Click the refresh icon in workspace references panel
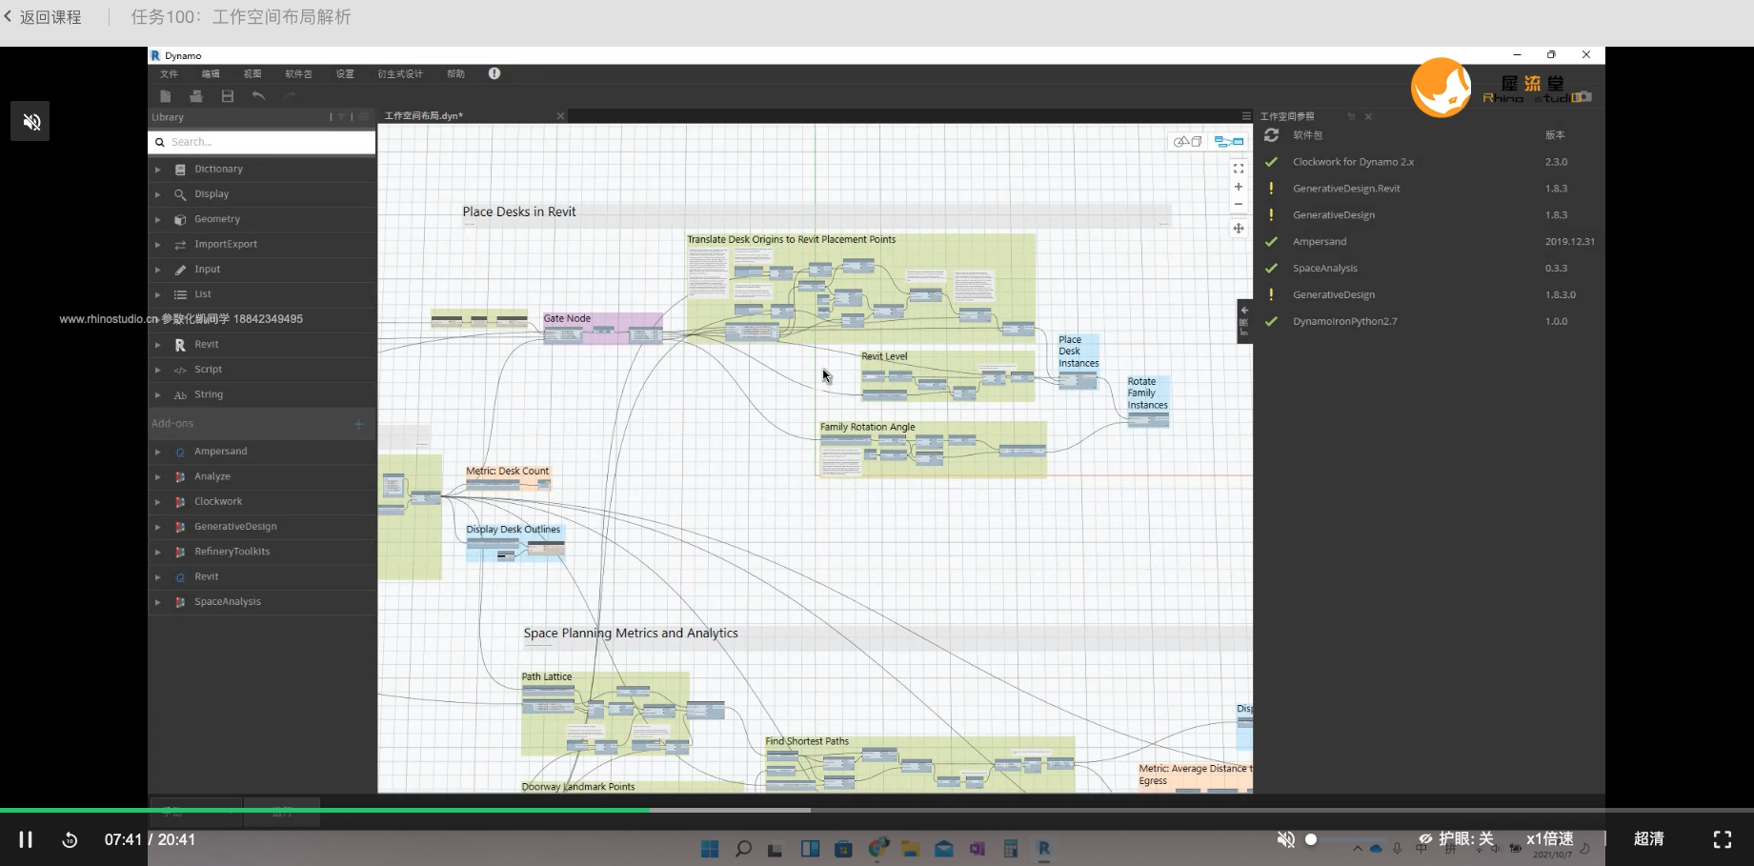This screenshot has height=866, width=1754. (x=1271, y=135)
